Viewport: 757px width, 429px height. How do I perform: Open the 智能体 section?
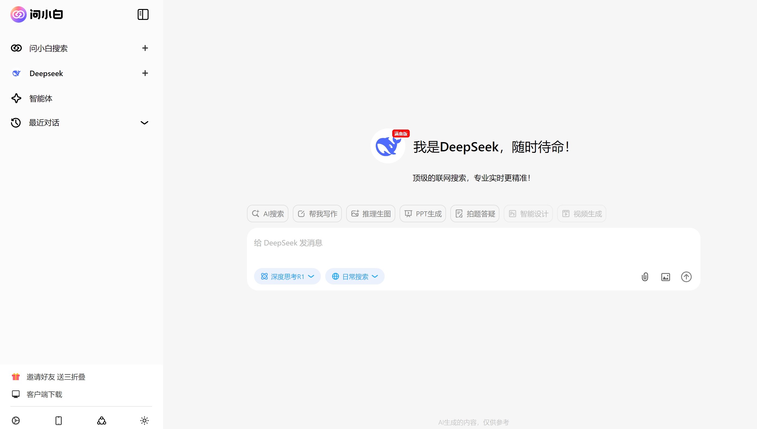[x=41, y=98]
